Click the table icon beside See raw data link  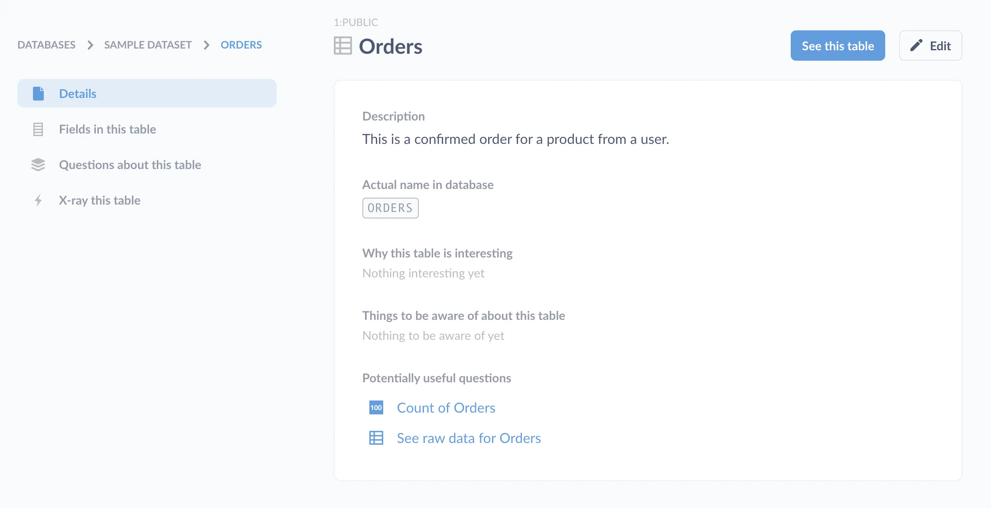pyautogui.click(x=376, y=438)
